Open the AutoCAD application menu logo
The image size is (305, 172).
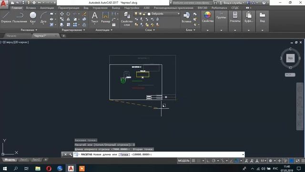click(x=4, y=4)
